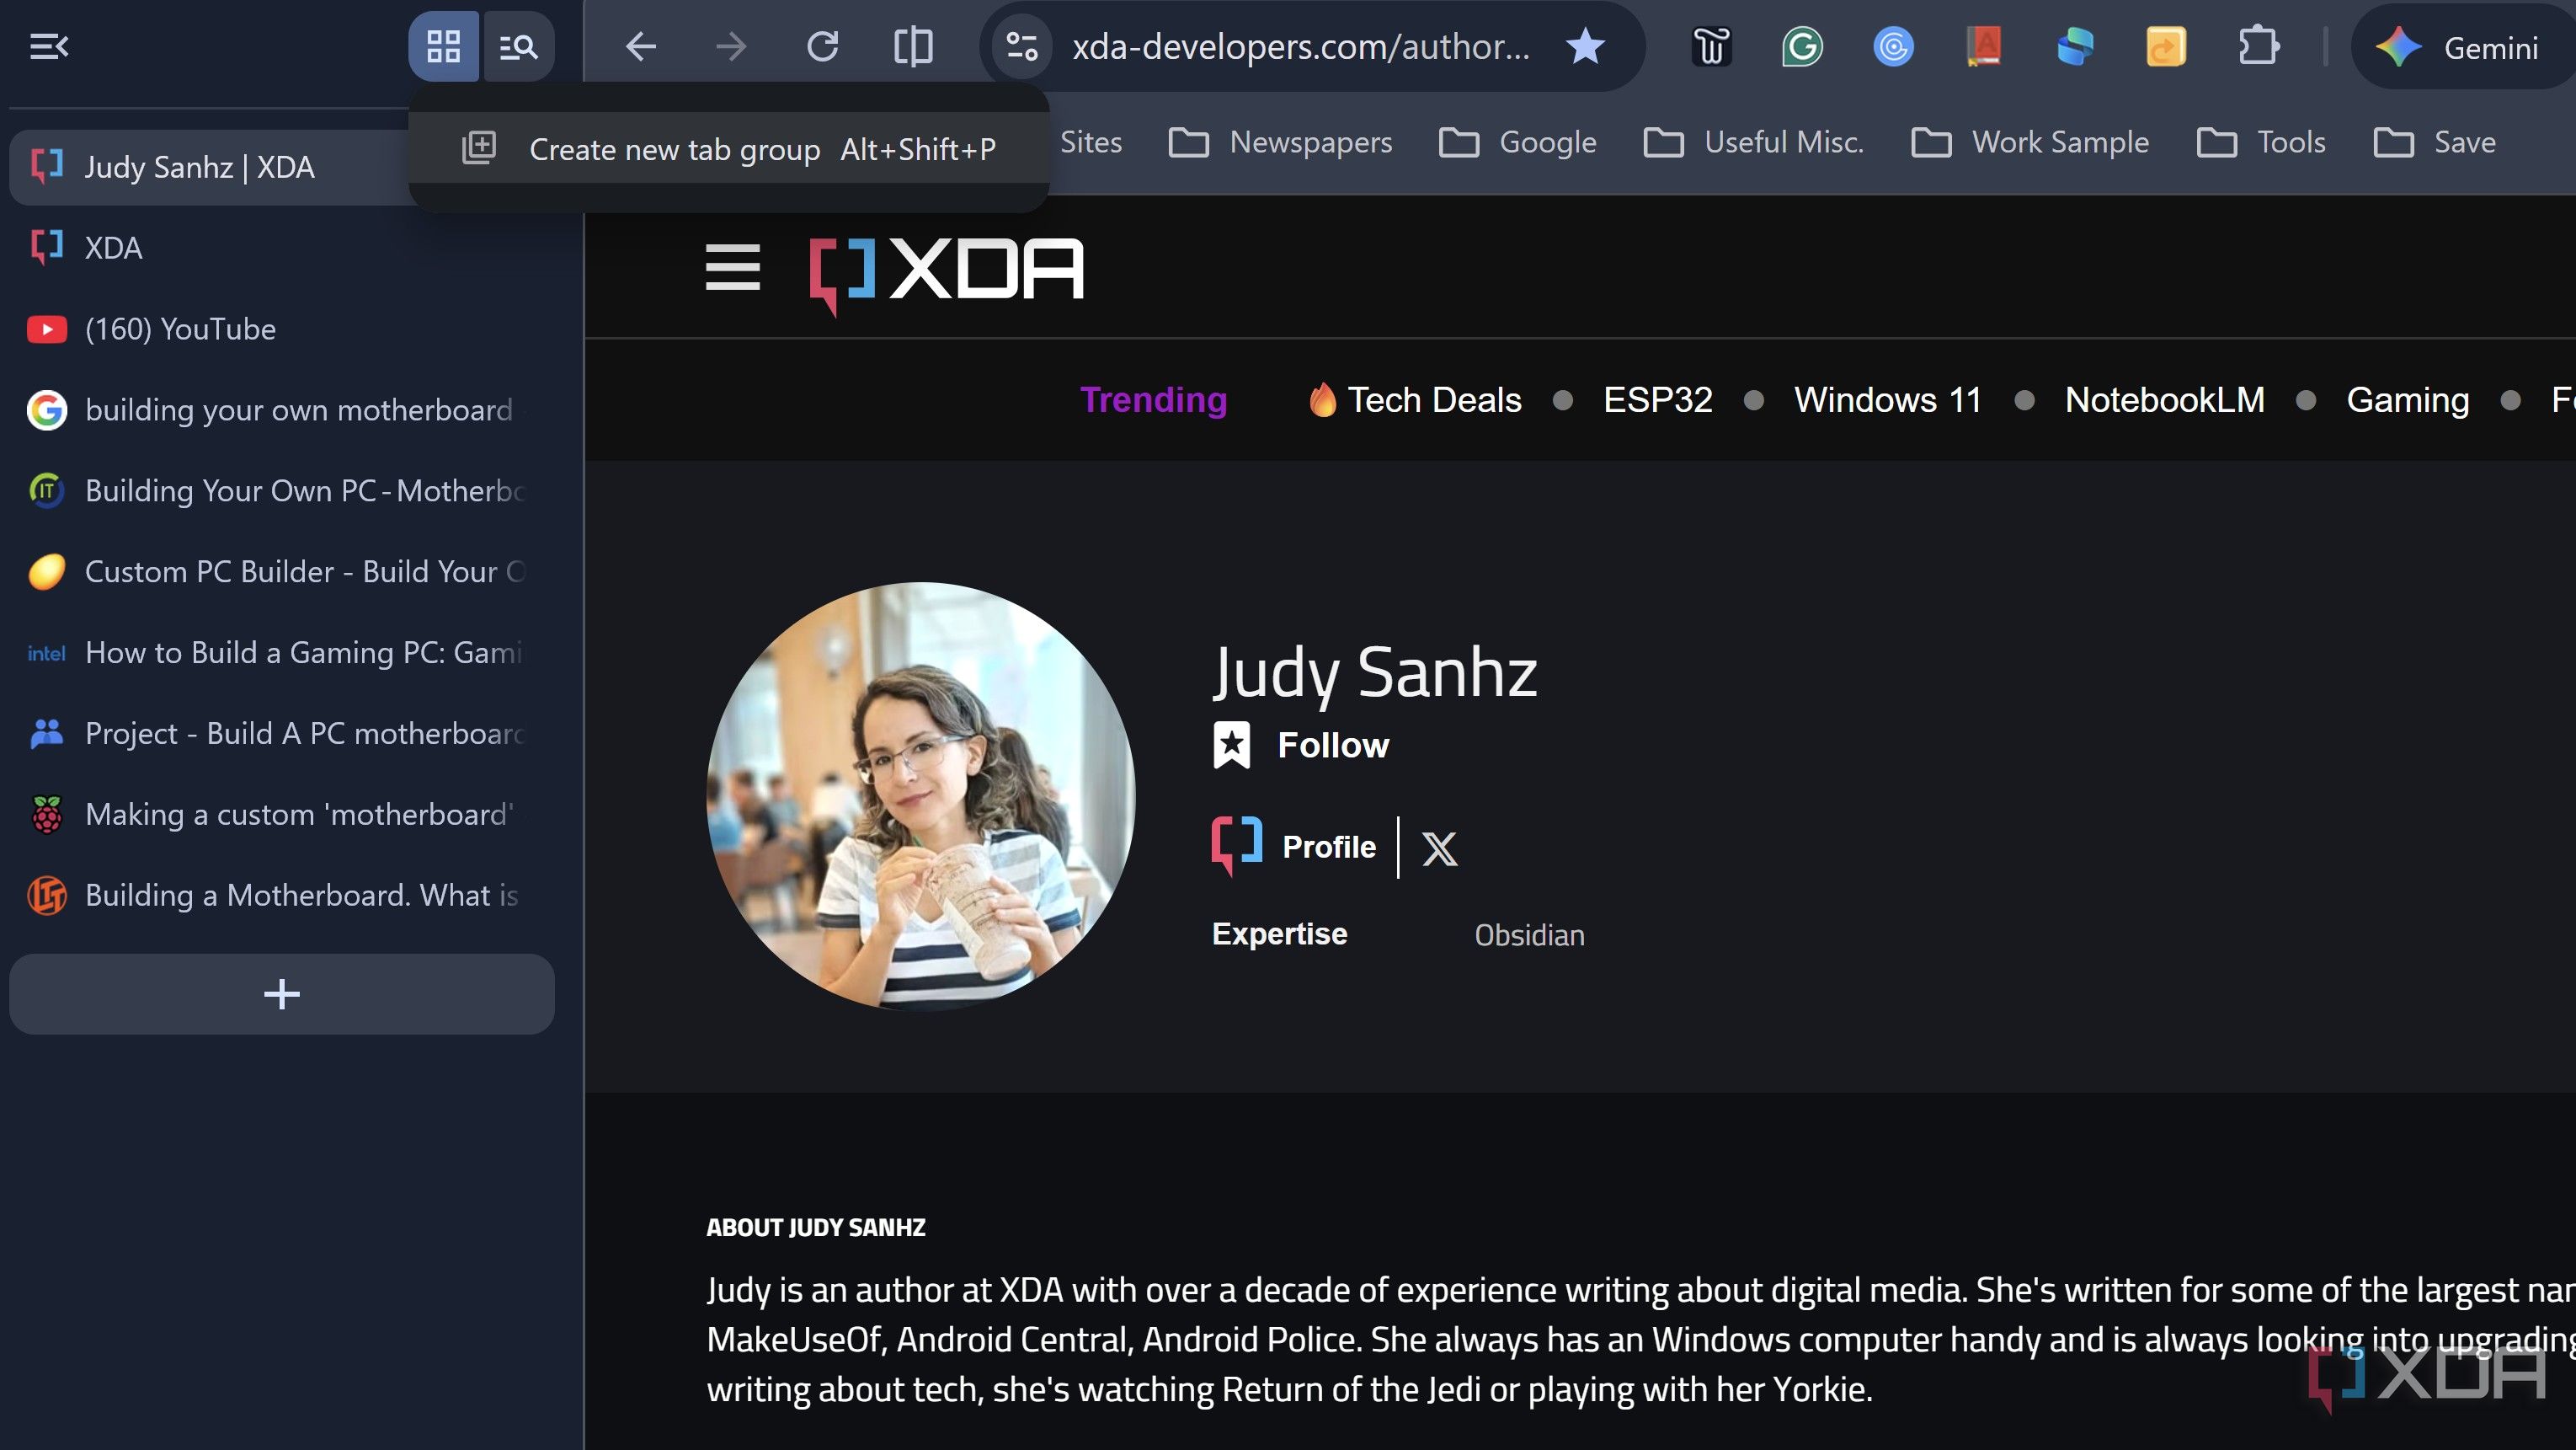The width and height of the screenshot is (2576, 1450).
Task: Switch to the (160) YouTube tab
Action: coord(282,329)
